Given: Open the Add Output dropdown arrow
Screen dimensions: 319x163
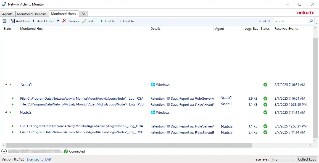Looking at the screenshot, I should 57,21.
